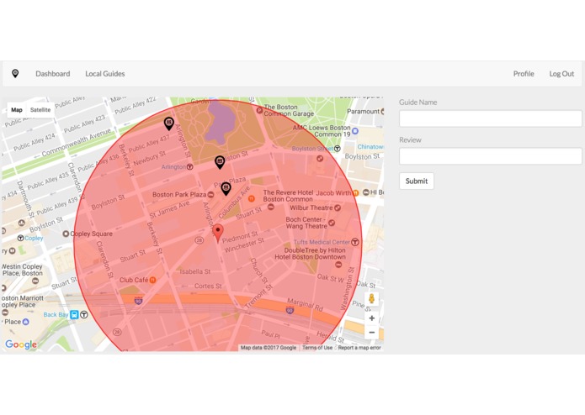Click the Marginal Rd label
Image resolution: width=585 pixels, height=415 pixels.
click(x=305, y=304)
